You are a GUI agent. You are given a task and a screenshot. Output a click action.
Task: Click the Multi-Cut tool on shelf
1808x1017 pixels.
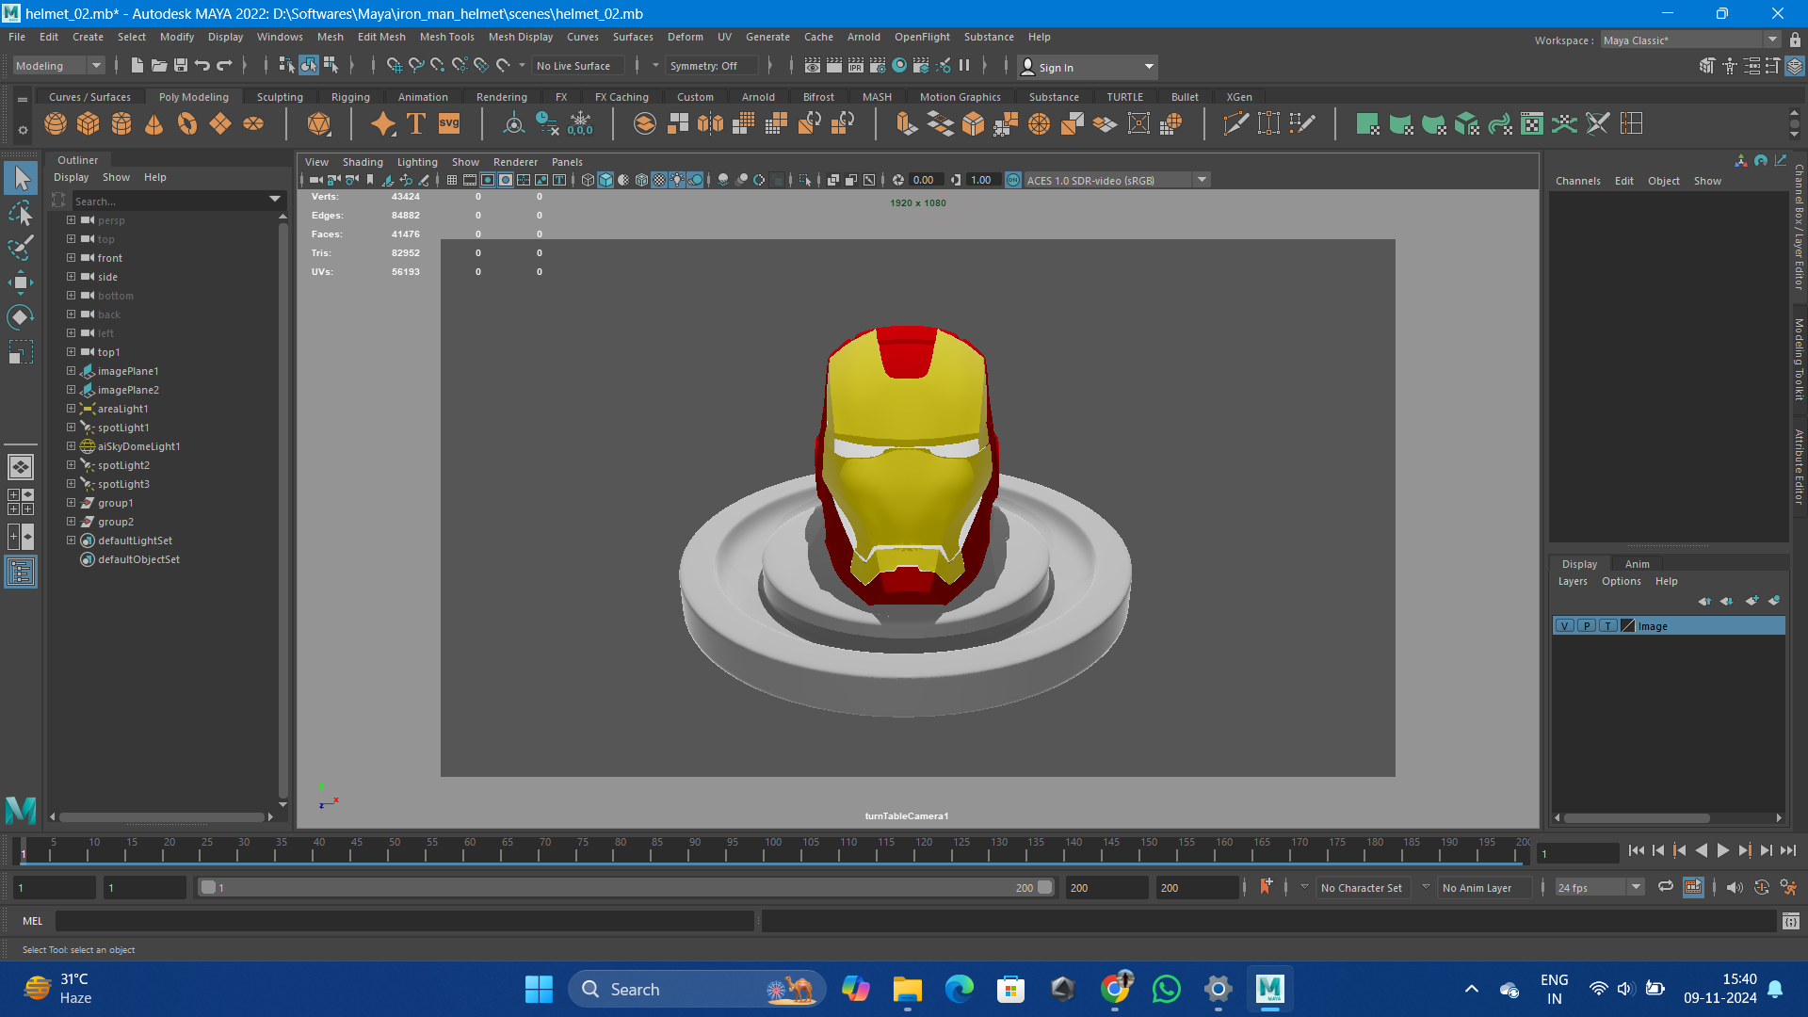1235,123
